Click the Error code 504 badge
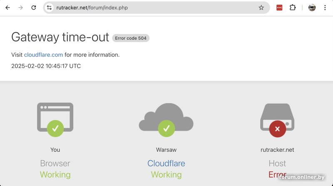 131,38
